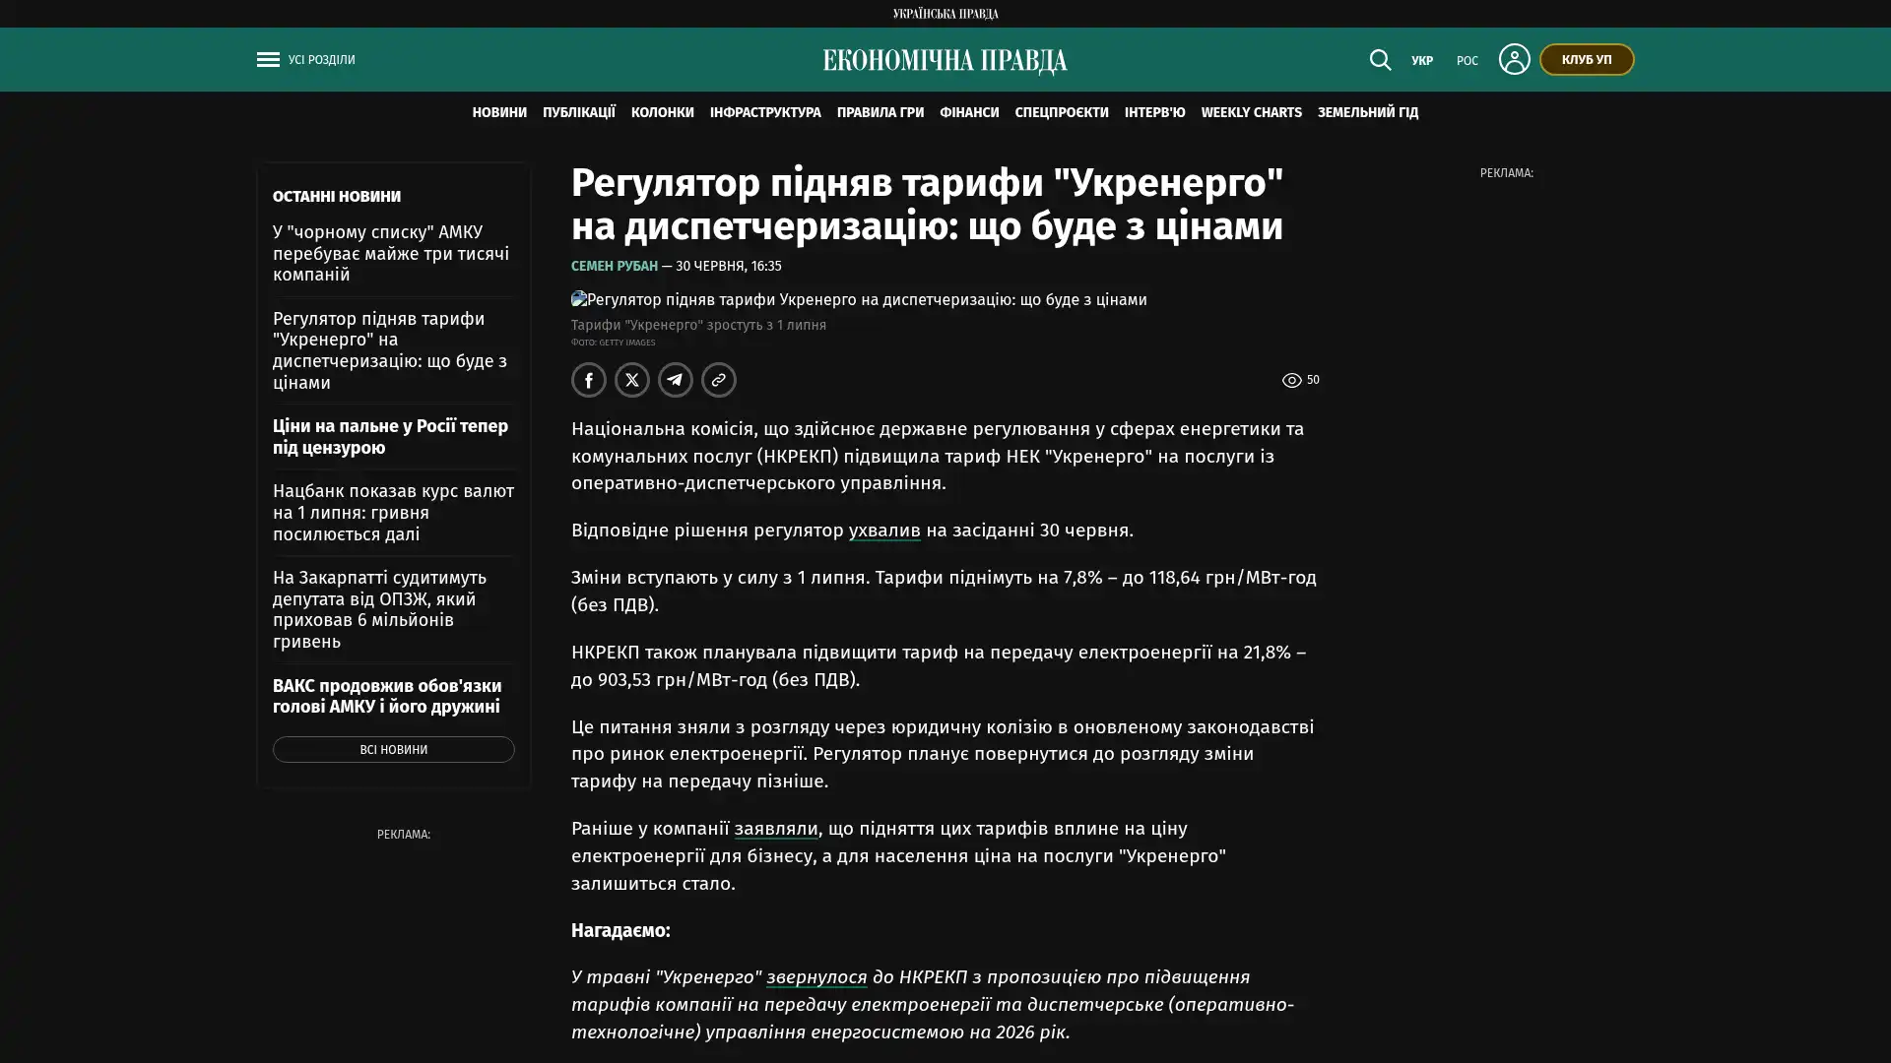Click the date '30 червня, 16:35'
This screenshot has height=1063, width=1891.
[729, 266]
